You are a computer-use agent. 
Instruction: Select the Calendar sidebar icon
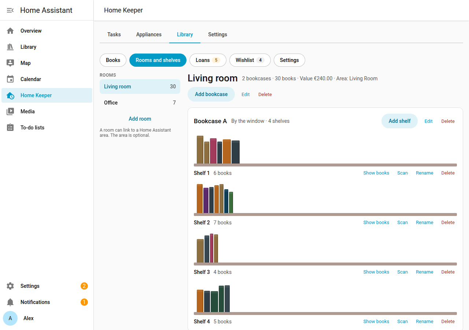click(10, 79)
